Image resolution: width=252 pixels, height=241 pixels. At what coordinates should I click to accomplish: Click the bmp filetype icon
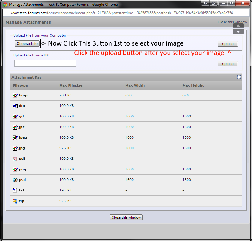click(x=15, y=95)
